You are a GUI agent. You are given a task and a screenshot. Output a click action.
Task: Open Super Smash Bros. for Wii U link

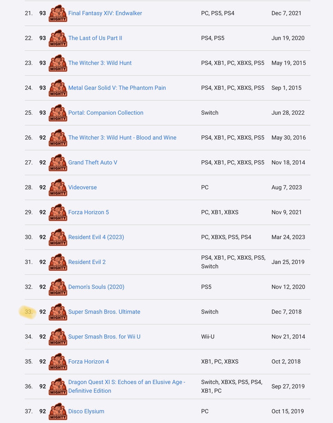pos(104,337)
